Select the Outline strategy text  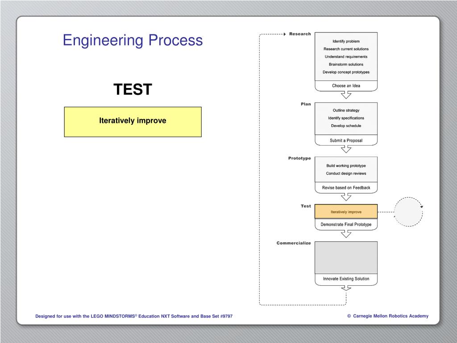pyautogui.click(x=346, y=110)
